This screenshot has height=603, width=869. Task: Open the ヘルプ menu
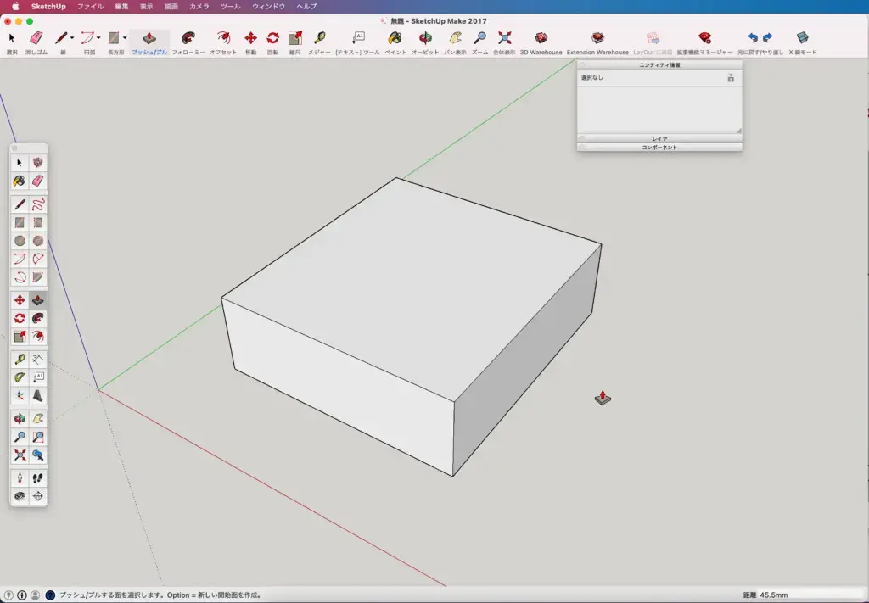tap(306, 7)
